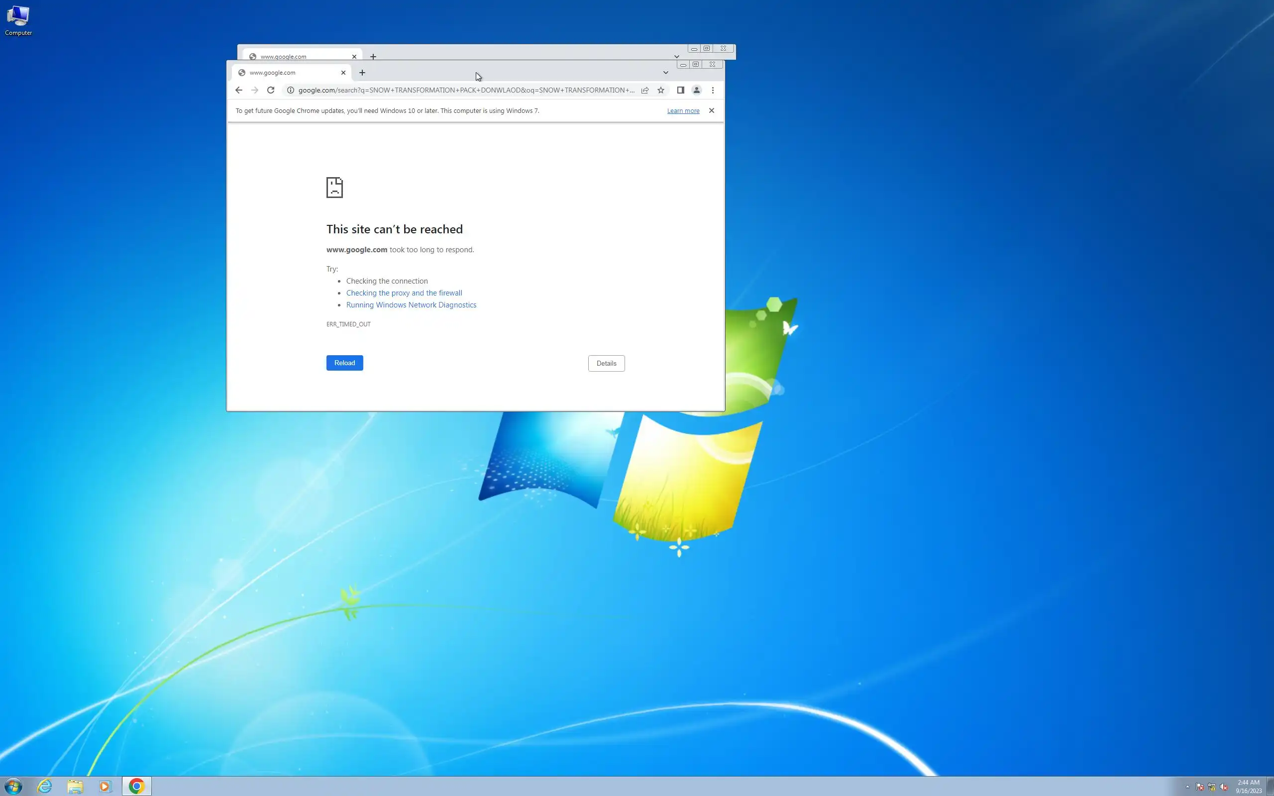The width and height of the screenshot is (1274, 796).
Task: Open the Chrome profile avatar icon
Action: coord(697,90)
